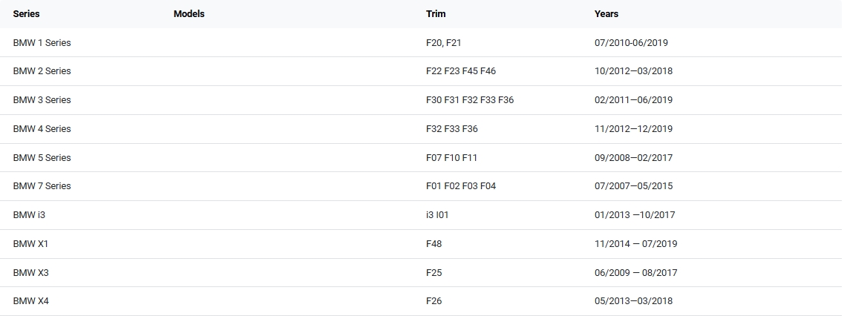Click the 07/2010-06/2019 years cell
The height and width of the screenshot is (316, 847).
point(631,43)
